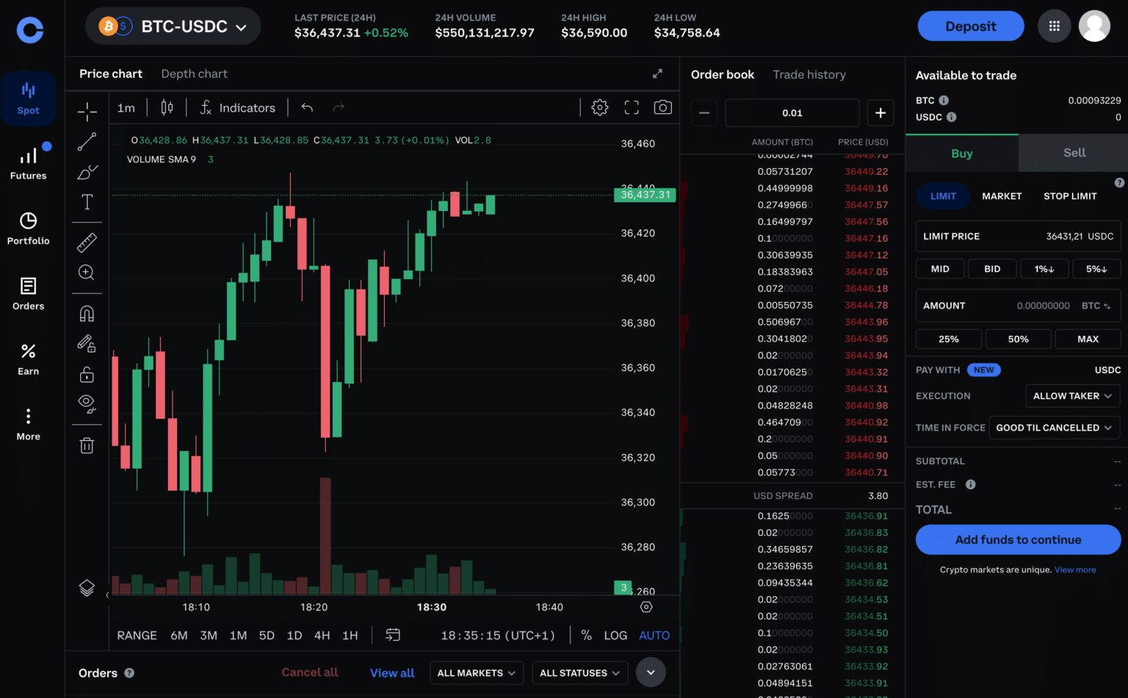Select the crosshair cursor tool

point(87,112)
